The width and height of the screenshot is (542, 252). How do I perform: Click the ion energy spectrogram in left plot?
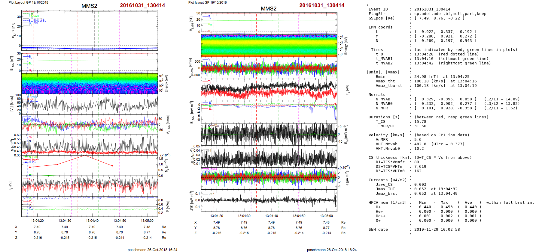click(90, 83)
